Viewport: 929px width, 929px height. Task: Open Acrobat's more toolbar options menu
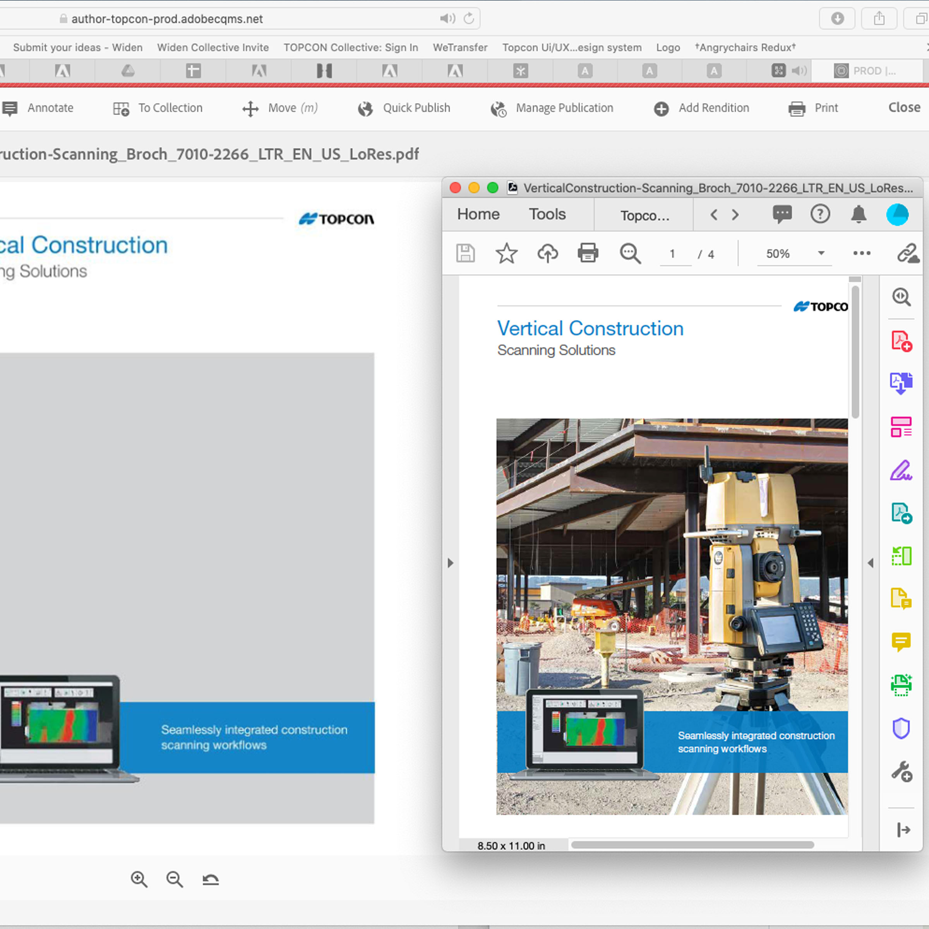point(862,254)
